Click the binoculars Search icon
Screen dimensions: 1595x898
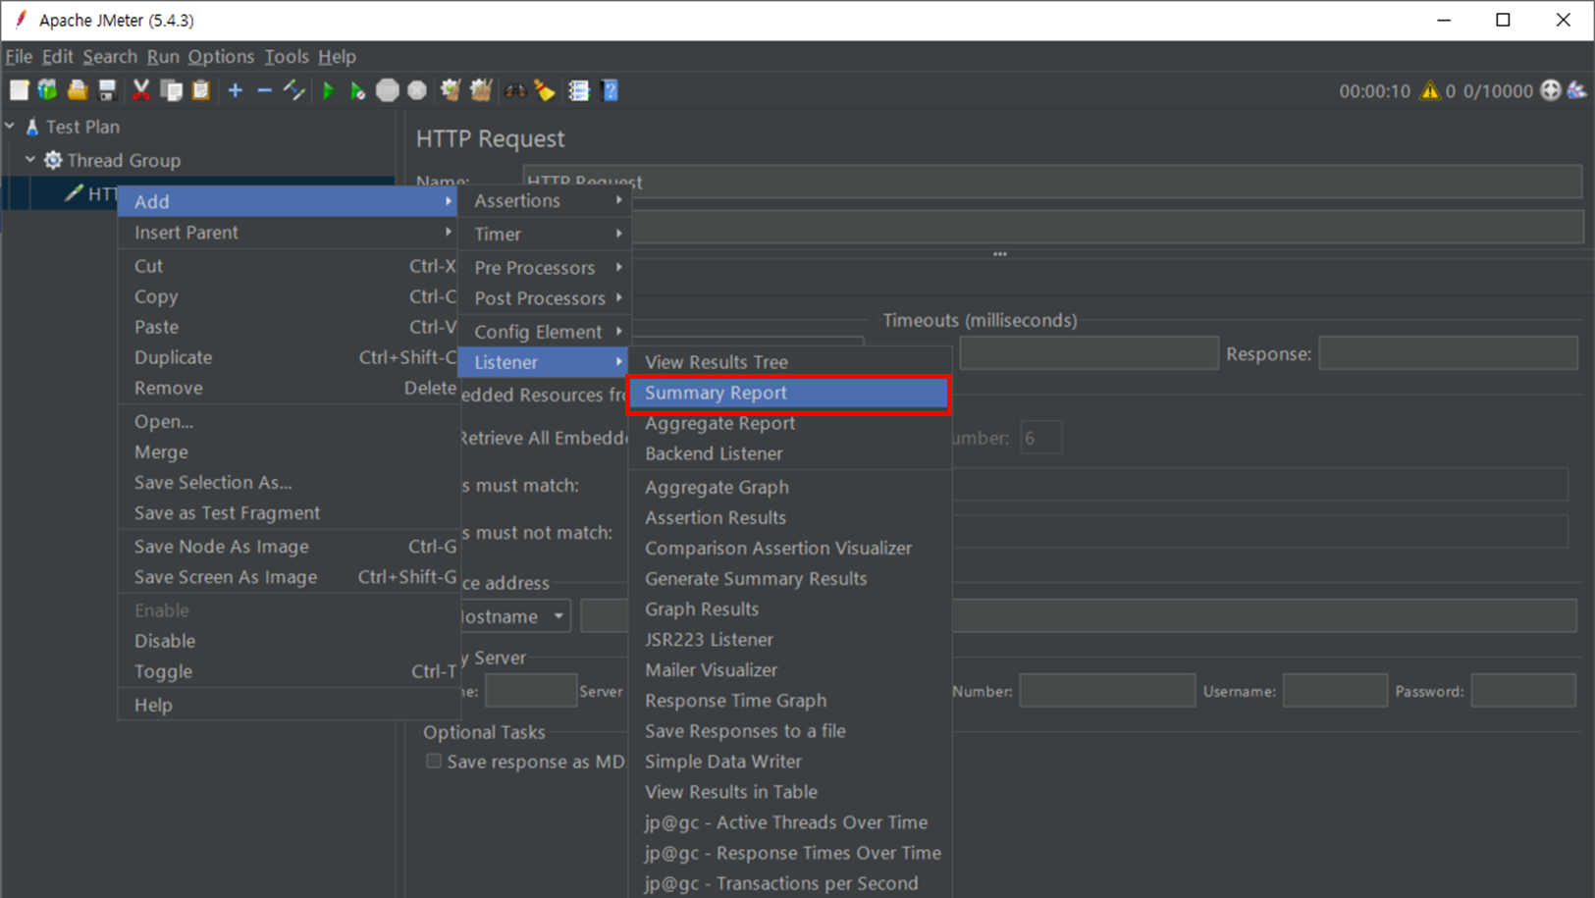[x=515, y=90]
